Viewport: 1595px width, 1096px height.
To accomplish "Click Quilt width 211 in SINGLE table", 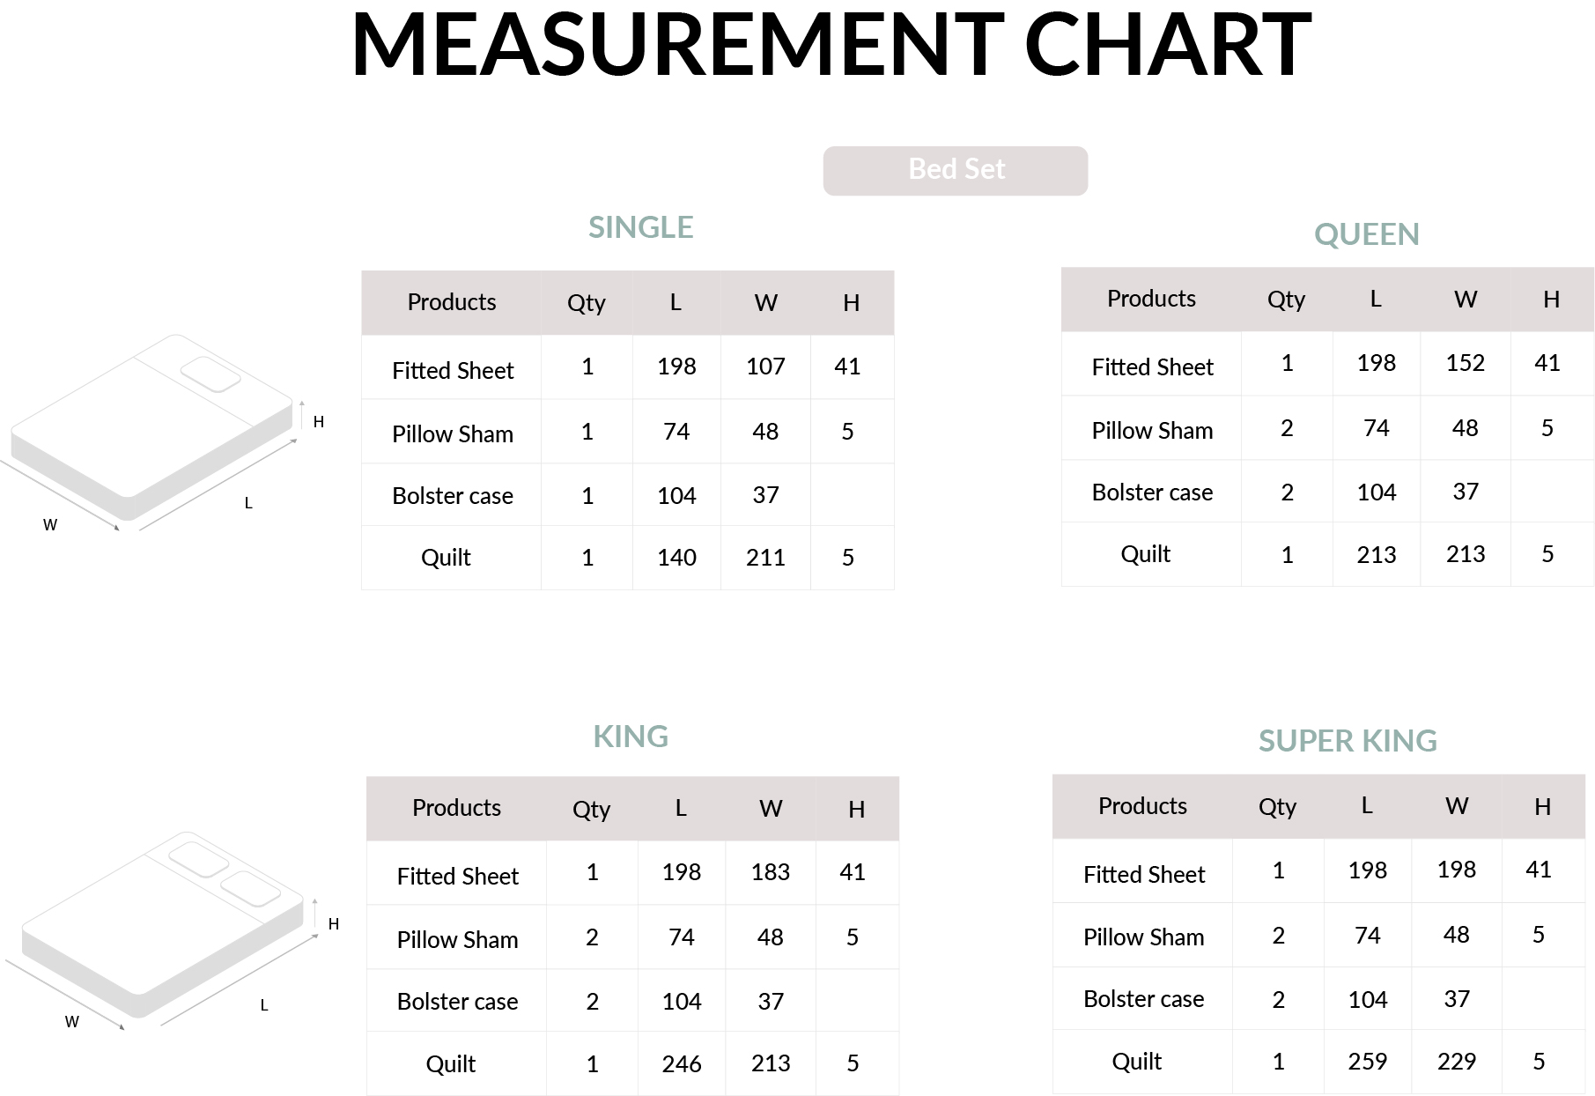I will [765, 558].
